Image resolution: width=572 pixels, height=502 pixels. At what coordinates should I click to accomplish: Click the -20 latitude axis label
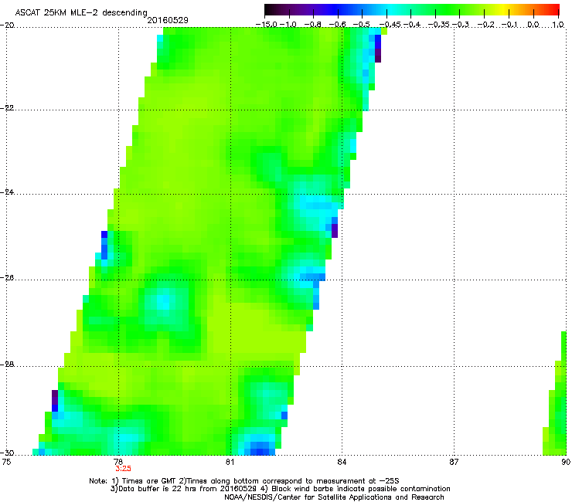7,25
